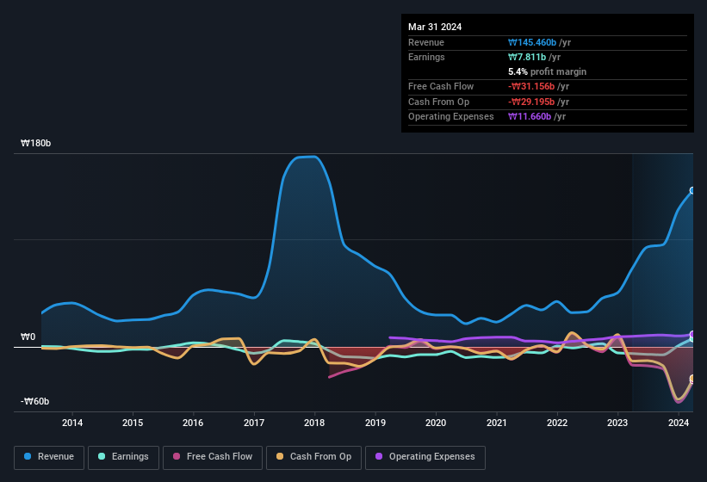Click the Cash From Op end-point marker
707x482 pixels.
(x=692, y=380)
